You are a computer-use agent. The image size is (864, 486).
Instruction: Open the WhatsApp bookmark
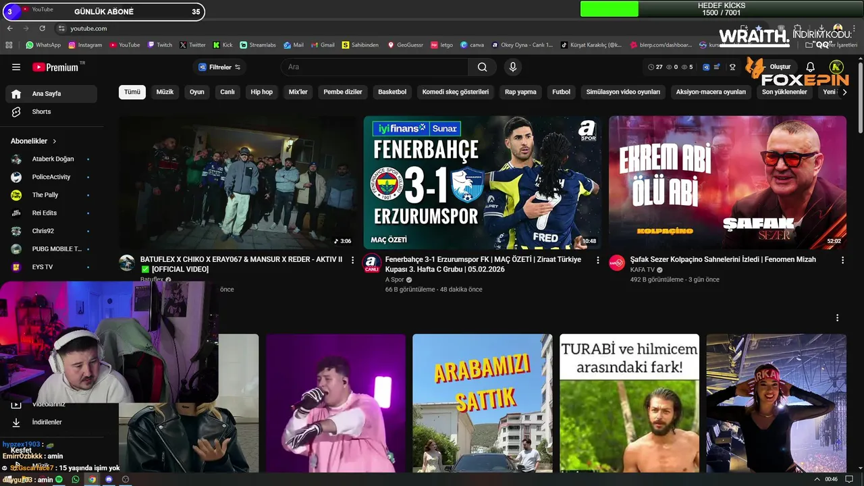pos(43,45)
